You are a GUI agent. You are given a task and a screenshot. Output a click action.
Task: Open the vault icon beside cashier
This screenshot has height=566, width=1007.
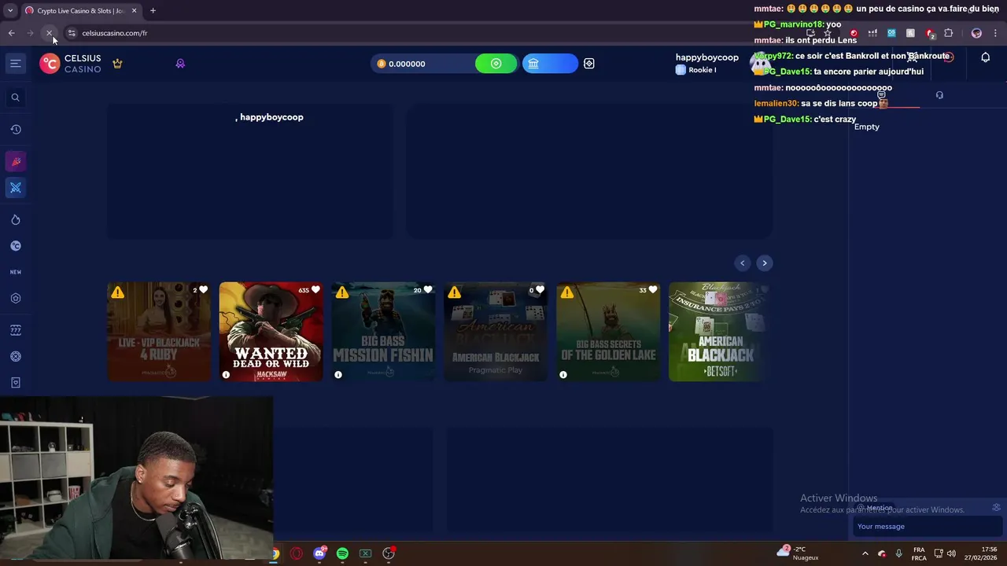tap(589, 64)
